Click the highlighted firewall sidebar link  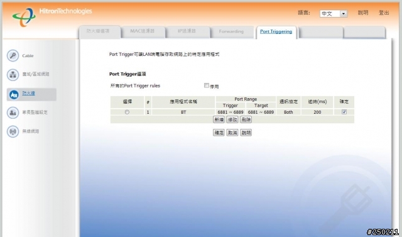[28, 93]
